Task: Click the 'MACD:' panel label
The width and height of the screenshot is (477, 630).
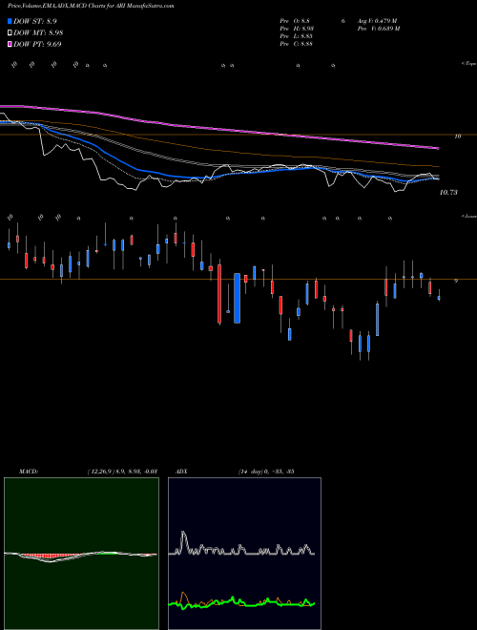Action: [29, 472]
